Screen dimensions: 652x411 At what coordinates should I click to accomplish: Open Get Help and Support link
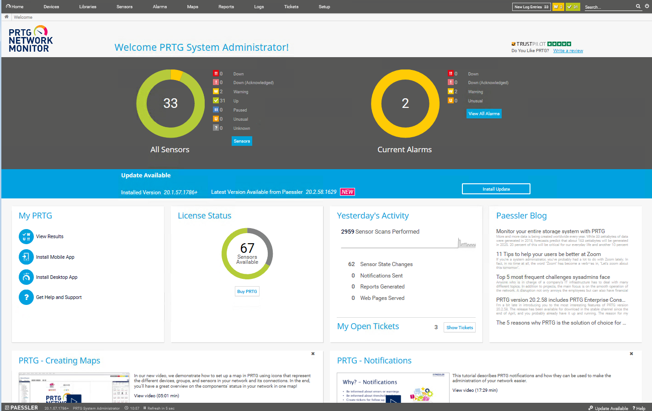click(x=59, y=297)
